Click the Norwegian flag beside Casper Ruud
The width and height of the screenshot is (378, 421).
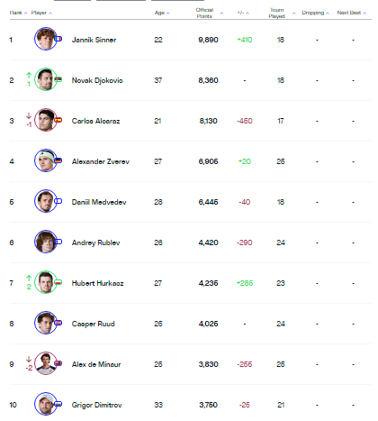(x=58, y=323)
